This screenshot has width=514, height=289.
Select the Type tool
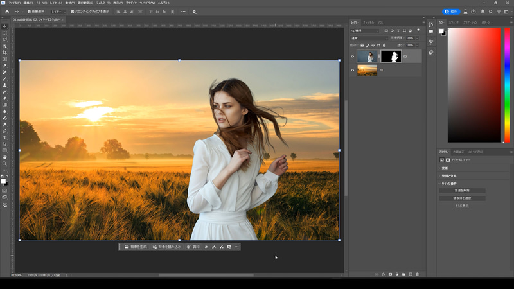click(x=4, y=137)
